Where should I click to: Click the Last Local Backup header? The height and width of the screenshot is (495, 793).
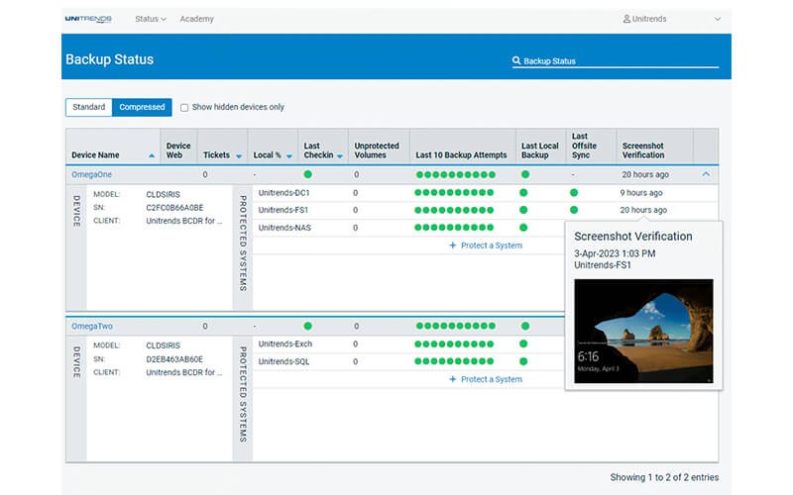point(540,150)
